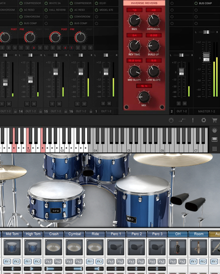220x274 pixels.
Task: Select the Crash cymbal thumbnail
Action: tap(54, 247)
